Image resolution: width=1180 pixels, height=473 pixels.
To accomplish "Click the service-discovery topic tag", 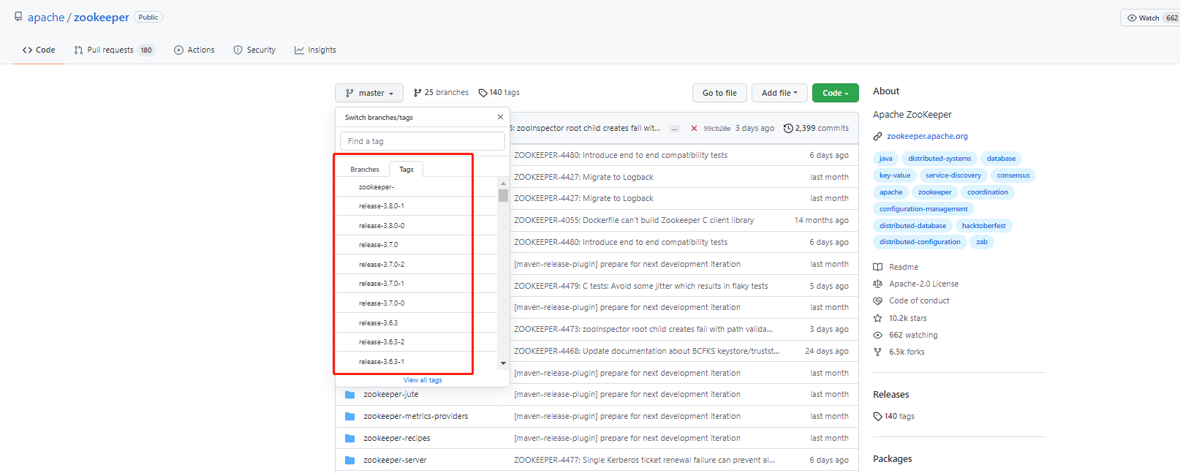I will pos(953,175).
